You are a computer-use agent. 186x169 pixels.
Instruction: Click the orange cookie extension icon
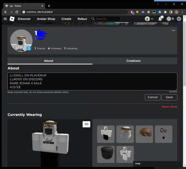tap(137, 12)
